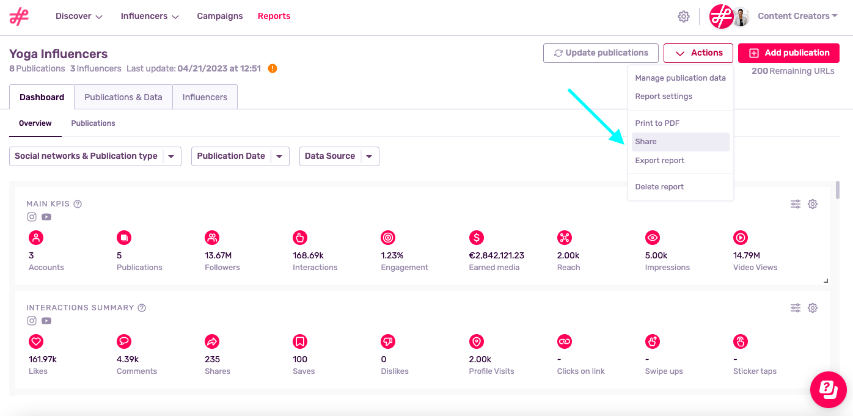Click the Influencity logo
This screenshot has width=853, height=416.
point(19,16)
